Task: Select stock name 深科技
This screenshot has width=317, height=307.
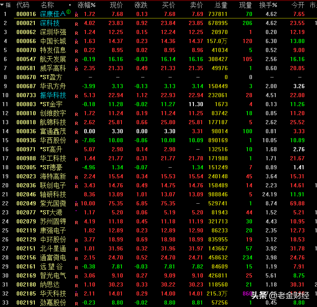Action: [50, 23]
